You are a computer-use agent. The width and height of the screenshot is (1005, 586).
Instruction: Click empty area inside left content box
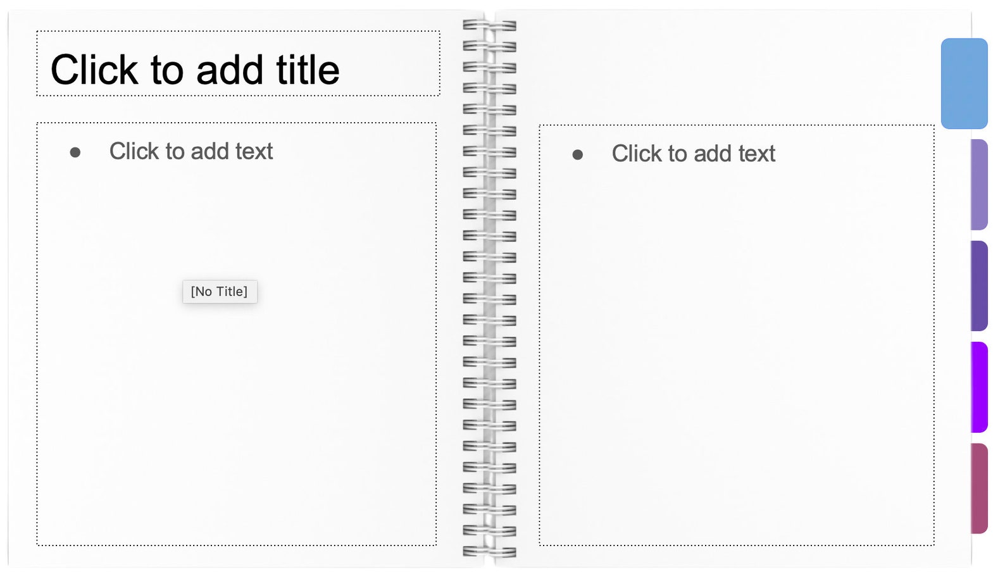[x=237, y=411]
